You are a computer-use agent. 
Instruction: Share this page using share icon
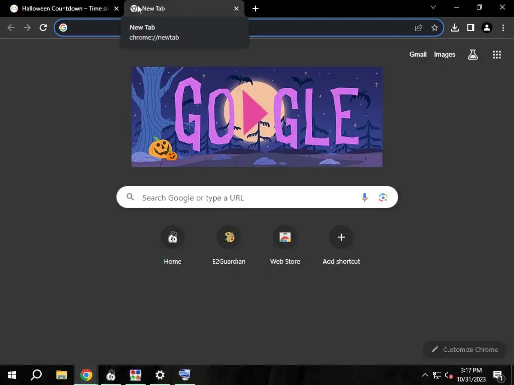tap(419, 28)
